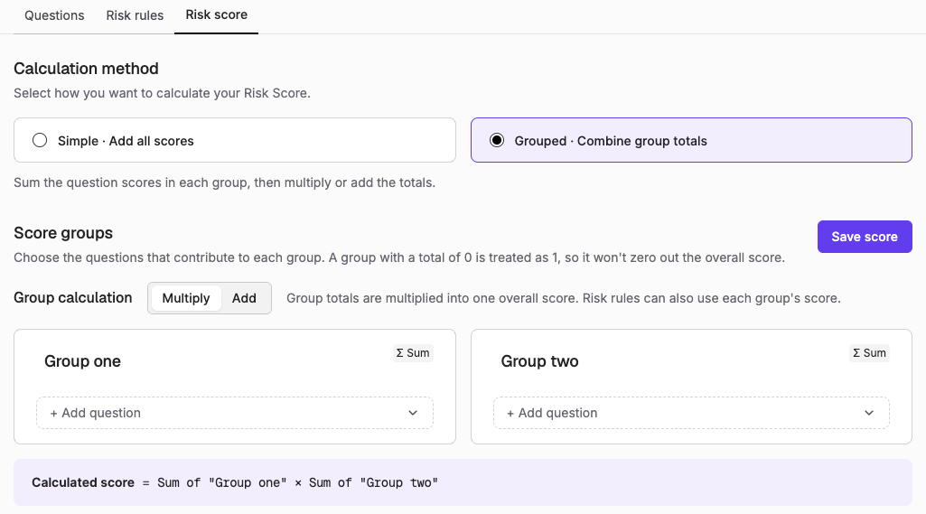Viewport: 926px width, 514px height.
Task: Click the Grouped option card
Action: click(x=691, y=140)
